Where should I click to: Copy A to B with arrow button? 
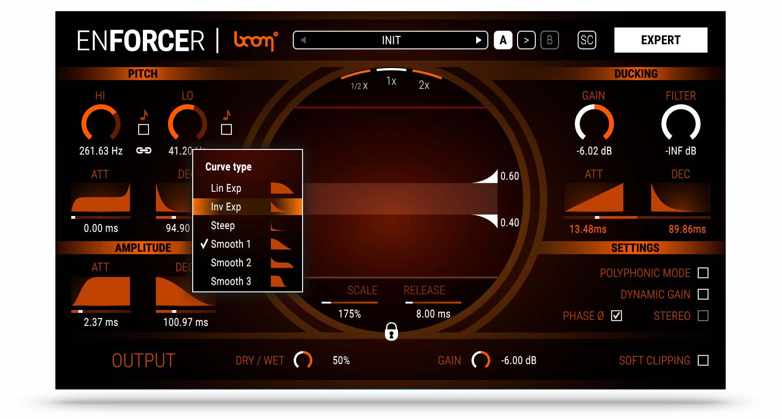526,40
